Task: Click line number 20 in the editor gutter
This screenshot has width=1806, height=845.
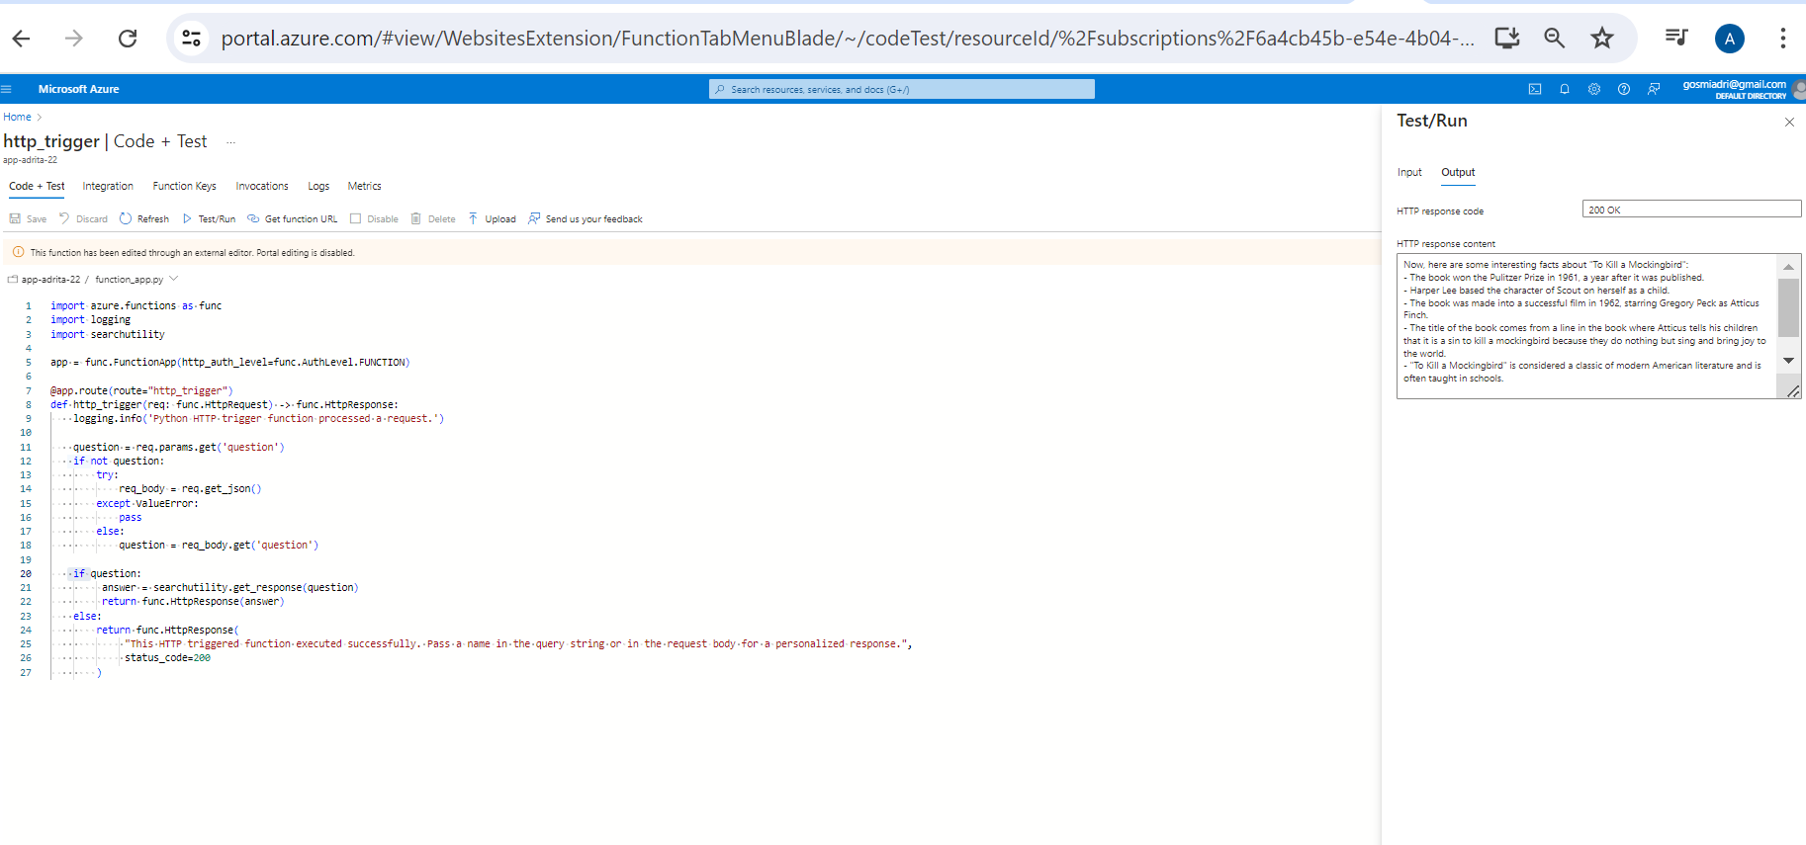Action: (26, 573)
